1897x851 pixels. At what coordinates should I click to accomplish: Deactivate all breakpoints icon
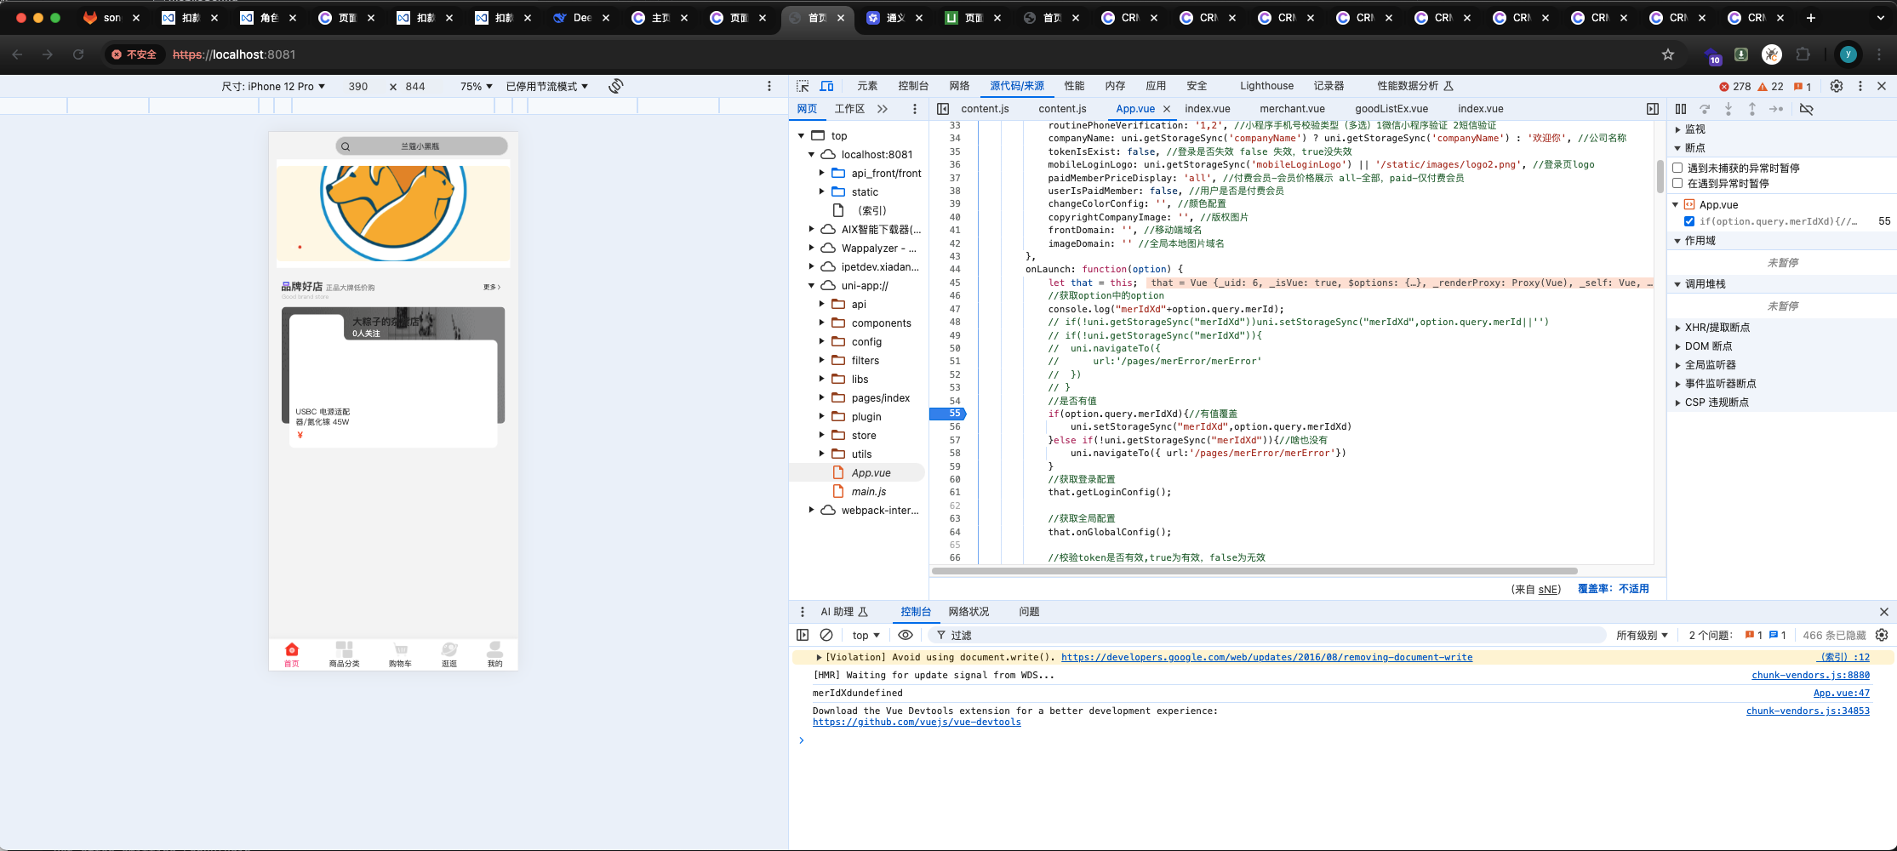pyautogui.click(x=1807, y=109)
